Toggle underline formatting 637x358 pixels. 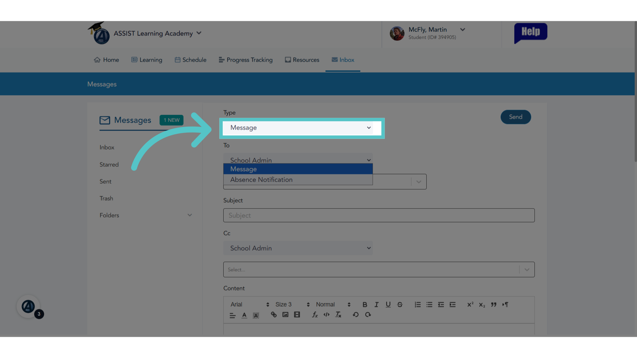pos(388,304)
